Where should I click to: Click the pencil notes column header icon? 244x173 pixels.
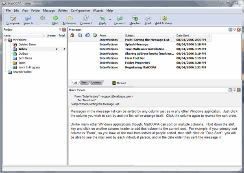[95, 35]
